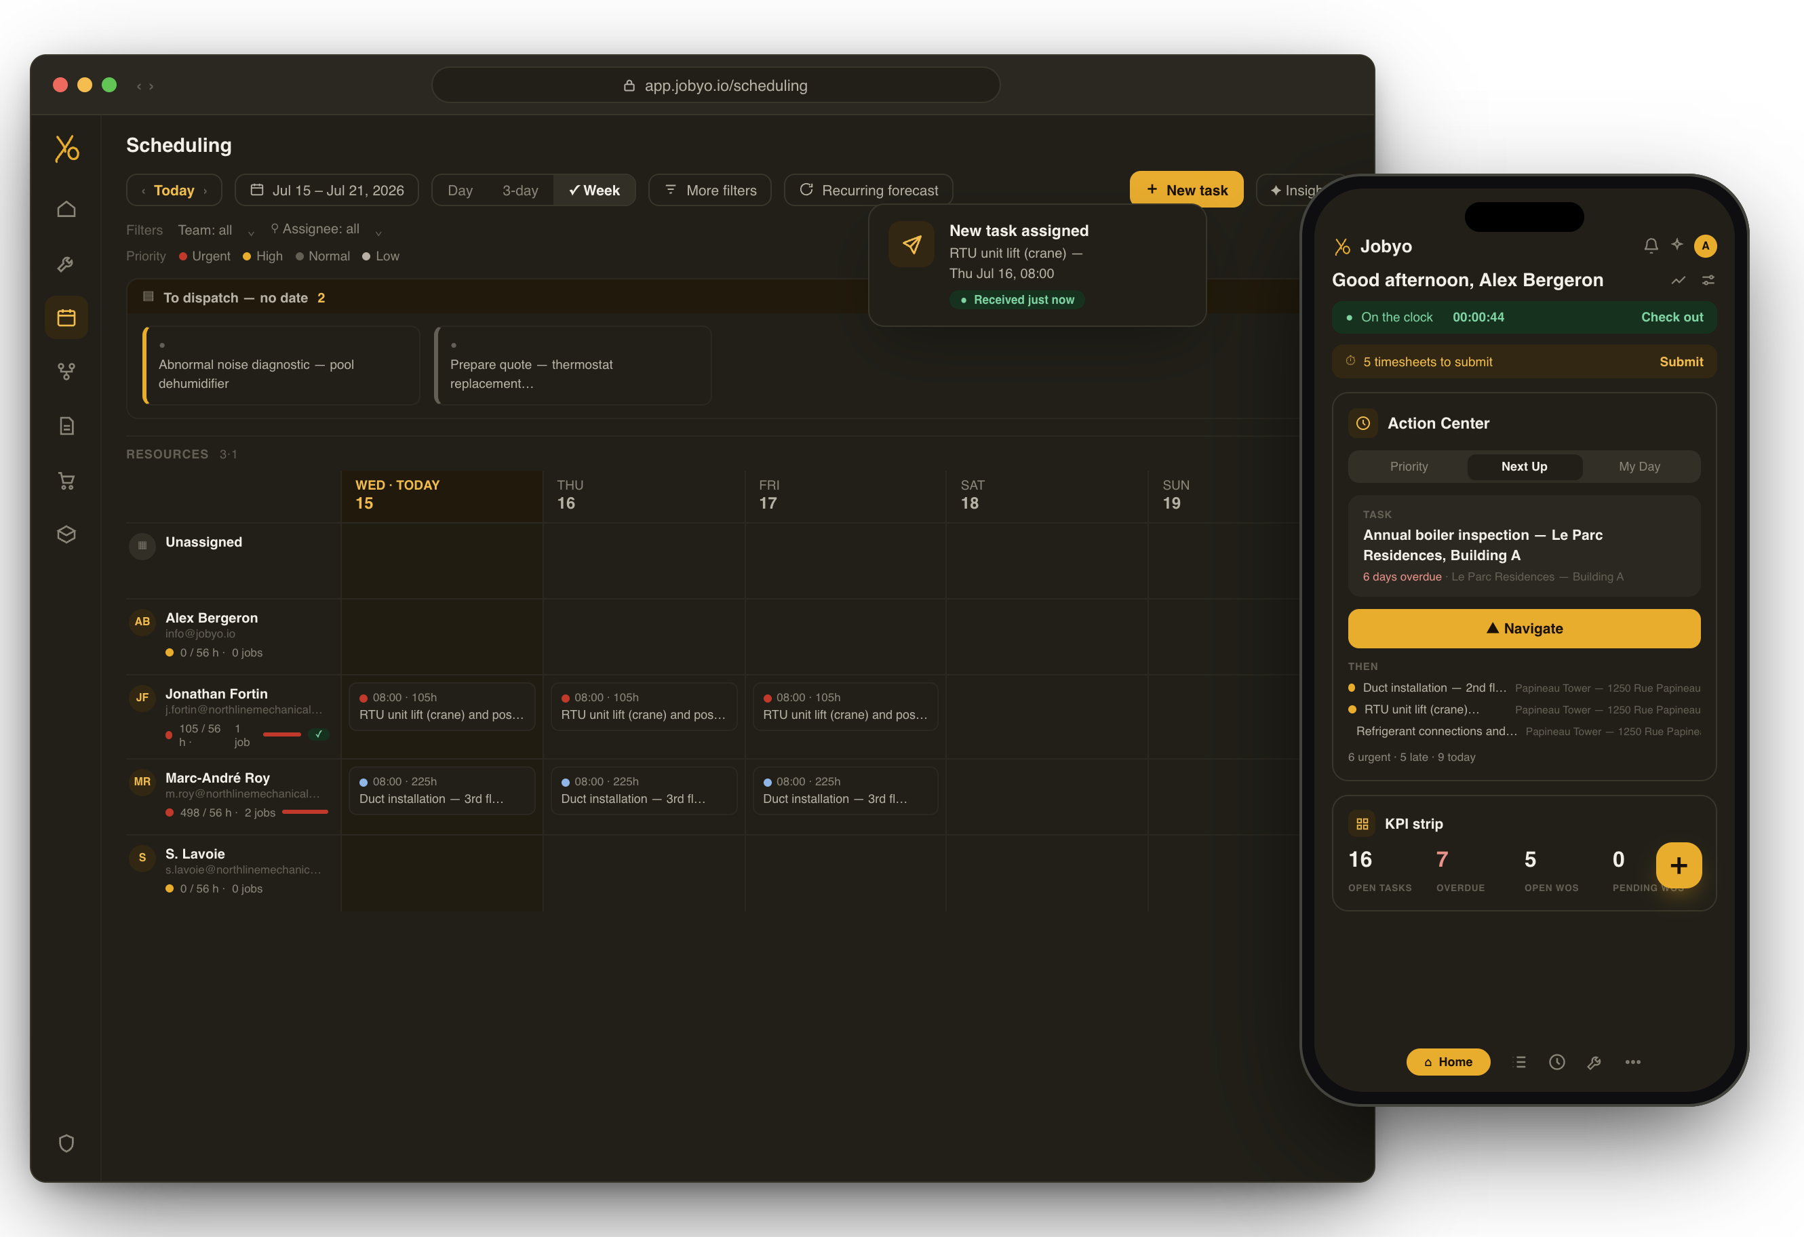Screen dimensions: 1804x1237
Task: Click the Today button
Action: (174, 190)
